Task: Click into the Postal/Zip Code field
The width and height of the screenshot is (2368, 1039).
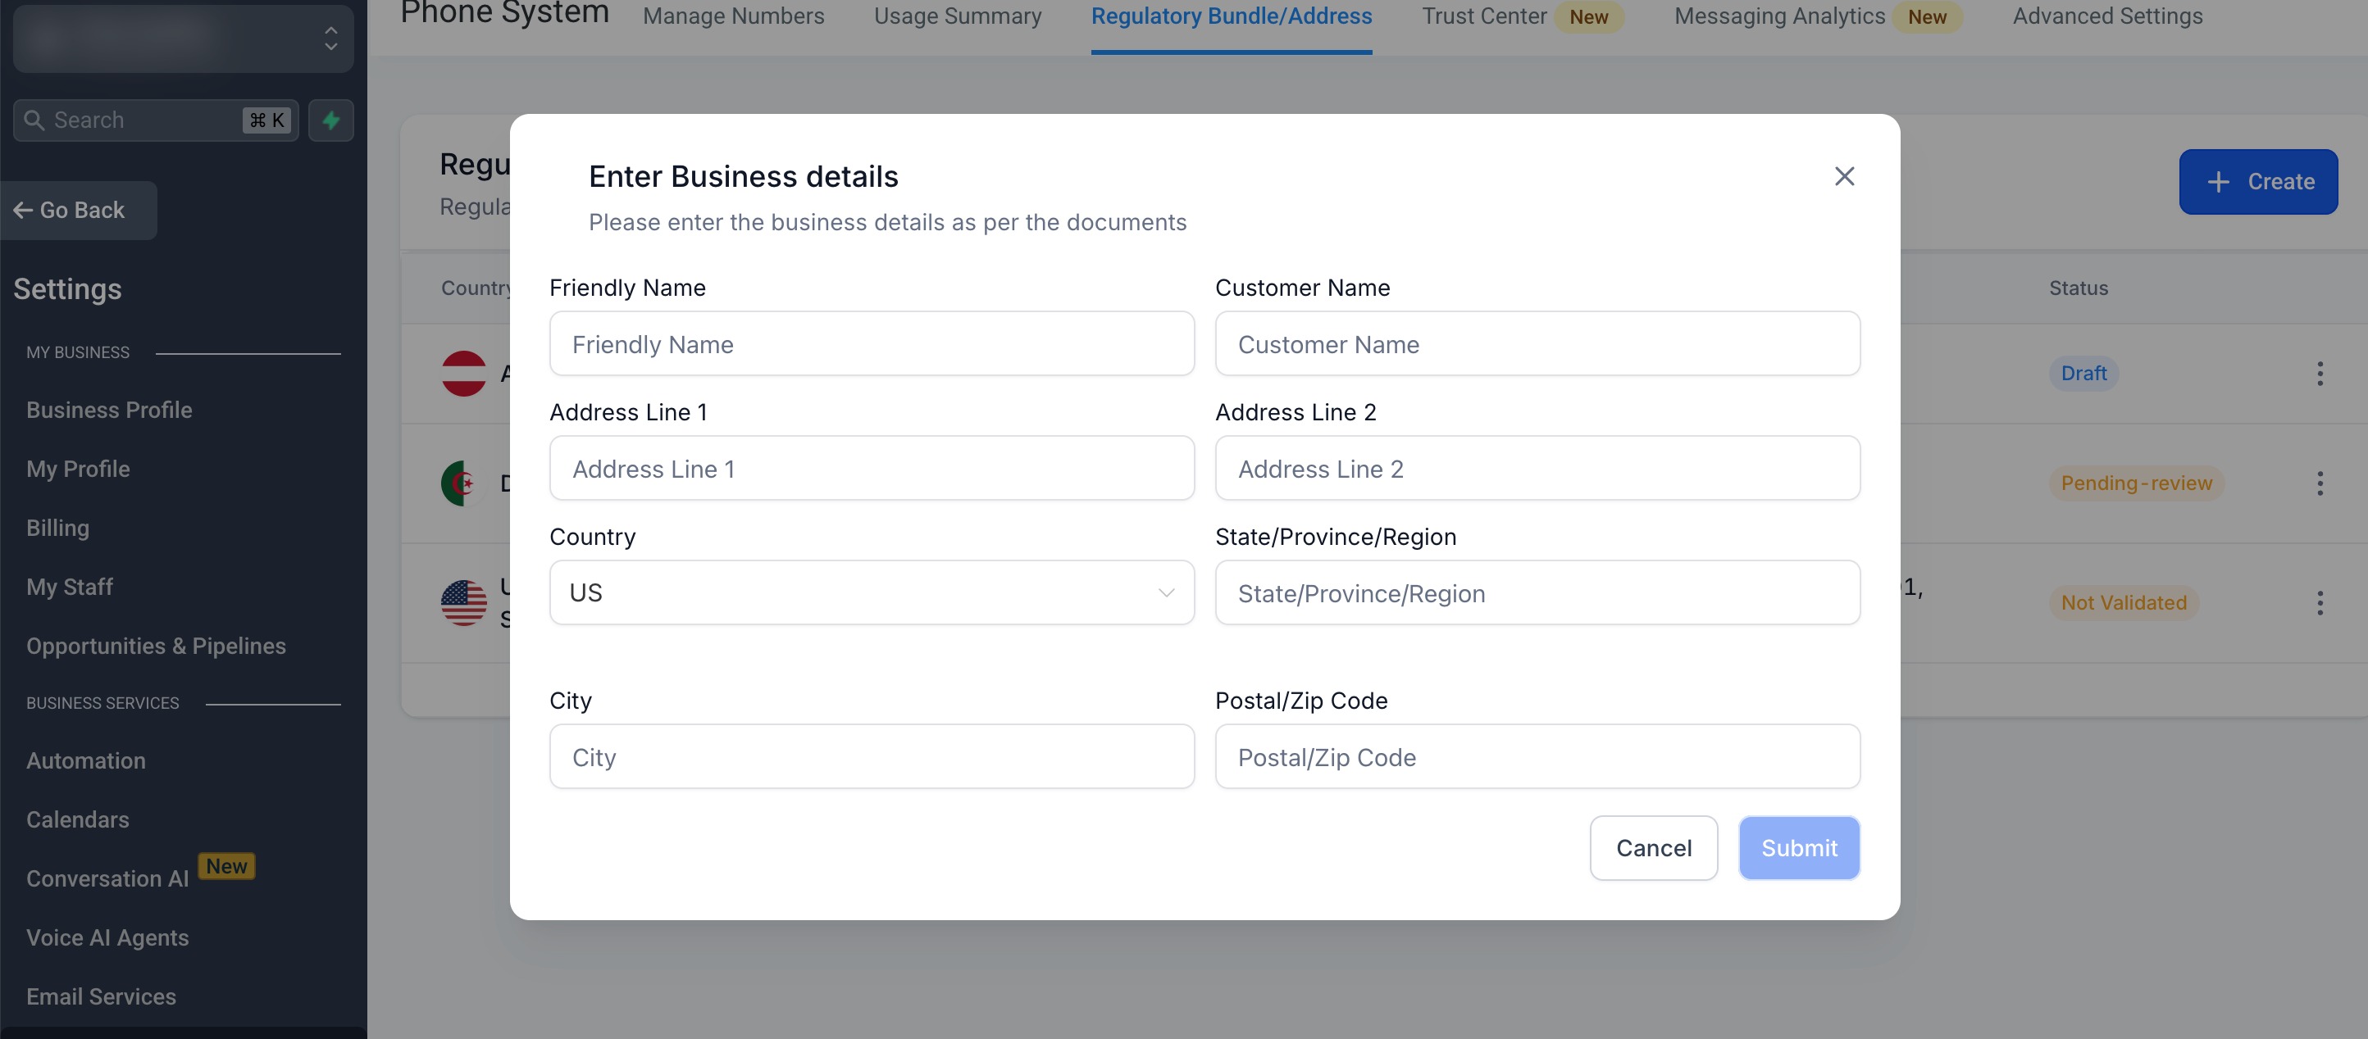Action: [1537, 757]
